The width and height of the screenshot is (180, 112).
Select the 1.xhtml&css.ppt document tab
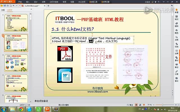click(32, 6)
